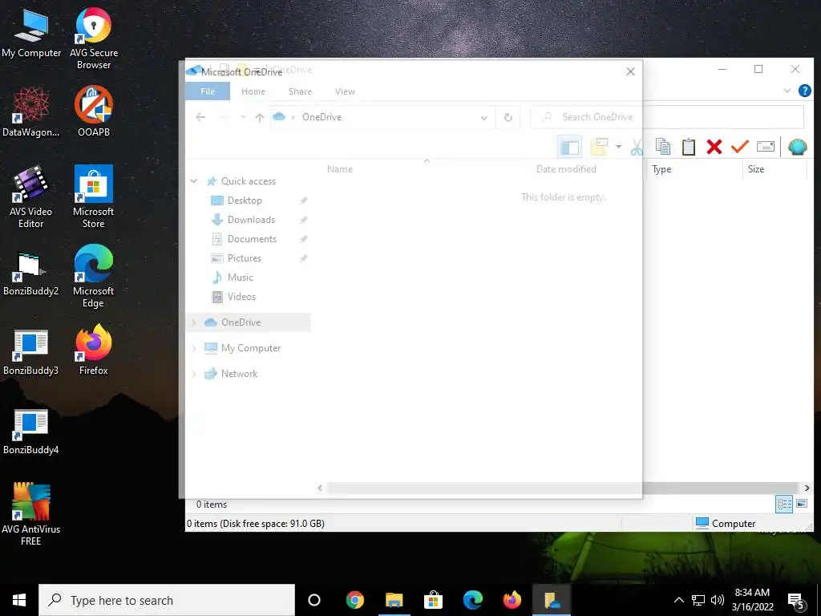The width and height of the screenshot is (821, 616).
Task: Click the Search OneDrive input field
Action: [x=666, y=117]
